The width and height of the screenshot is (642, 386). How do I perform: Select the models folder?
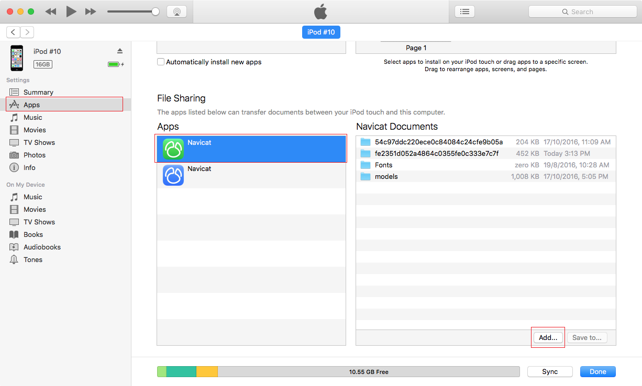point(486,176)
